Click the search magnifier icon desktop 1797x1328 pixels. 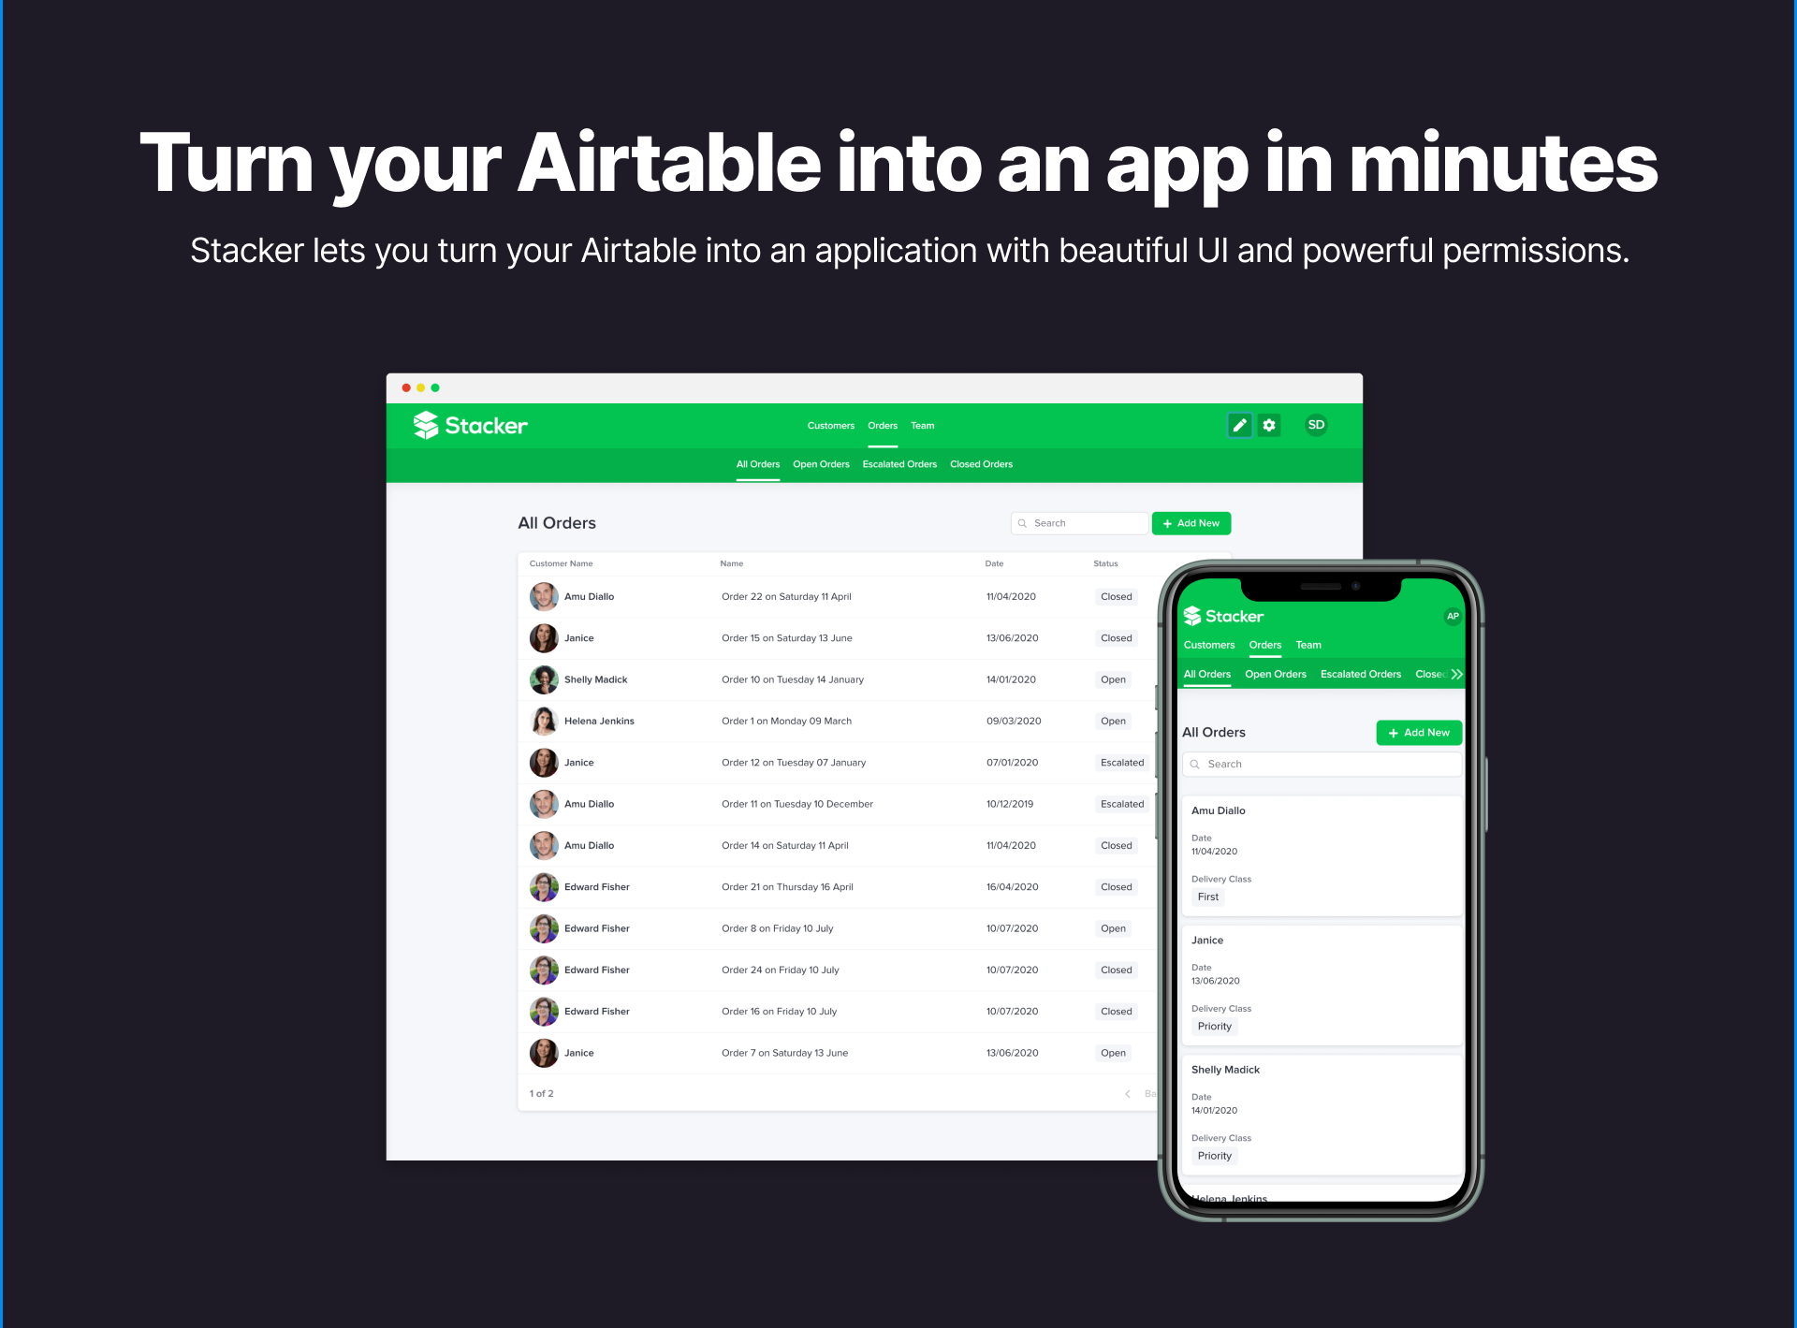[x=1017, y=523]
